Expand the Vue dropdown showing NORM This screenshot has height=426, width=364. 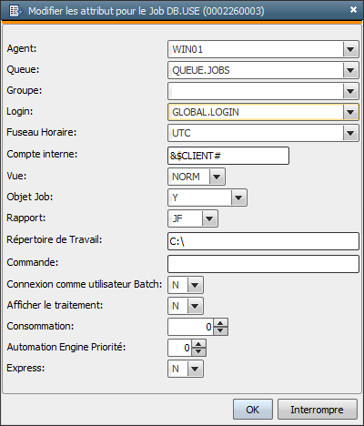pos(217,177)
